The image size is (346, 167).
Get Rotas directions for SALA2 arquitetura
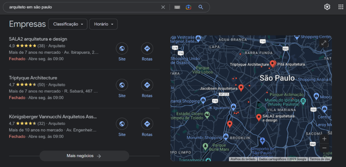coord(147,49)
